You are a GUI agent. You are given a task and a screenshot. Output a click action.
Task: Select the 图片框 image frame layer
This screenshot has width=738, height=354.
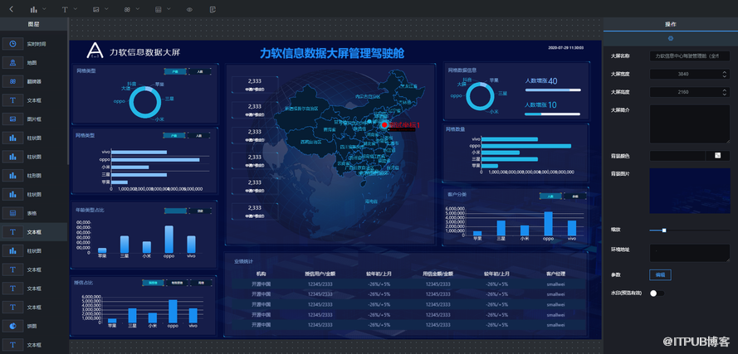pyautogui.click(x=33, y=119)
